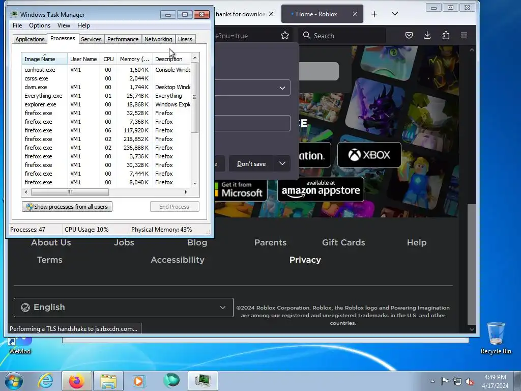Open the Task Manager Help menu
This screenshot has height=391, width=521.
pyautogui.click(x=83, y=25)
